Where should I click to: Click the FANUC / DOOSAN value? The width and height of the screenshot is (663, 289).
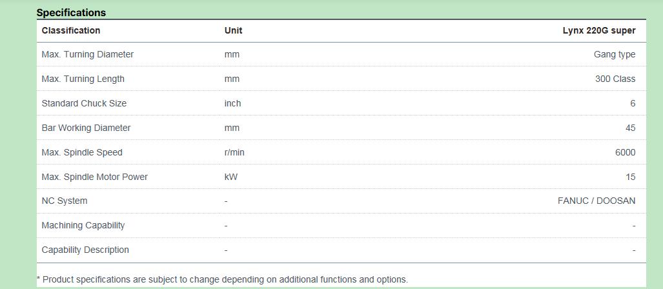[x=597, y=201]
